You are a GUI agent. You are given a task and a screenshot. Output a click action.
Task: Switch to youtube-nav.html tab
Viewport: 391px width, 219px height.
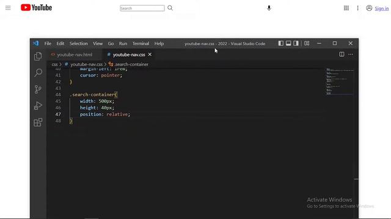click(74, 55)
